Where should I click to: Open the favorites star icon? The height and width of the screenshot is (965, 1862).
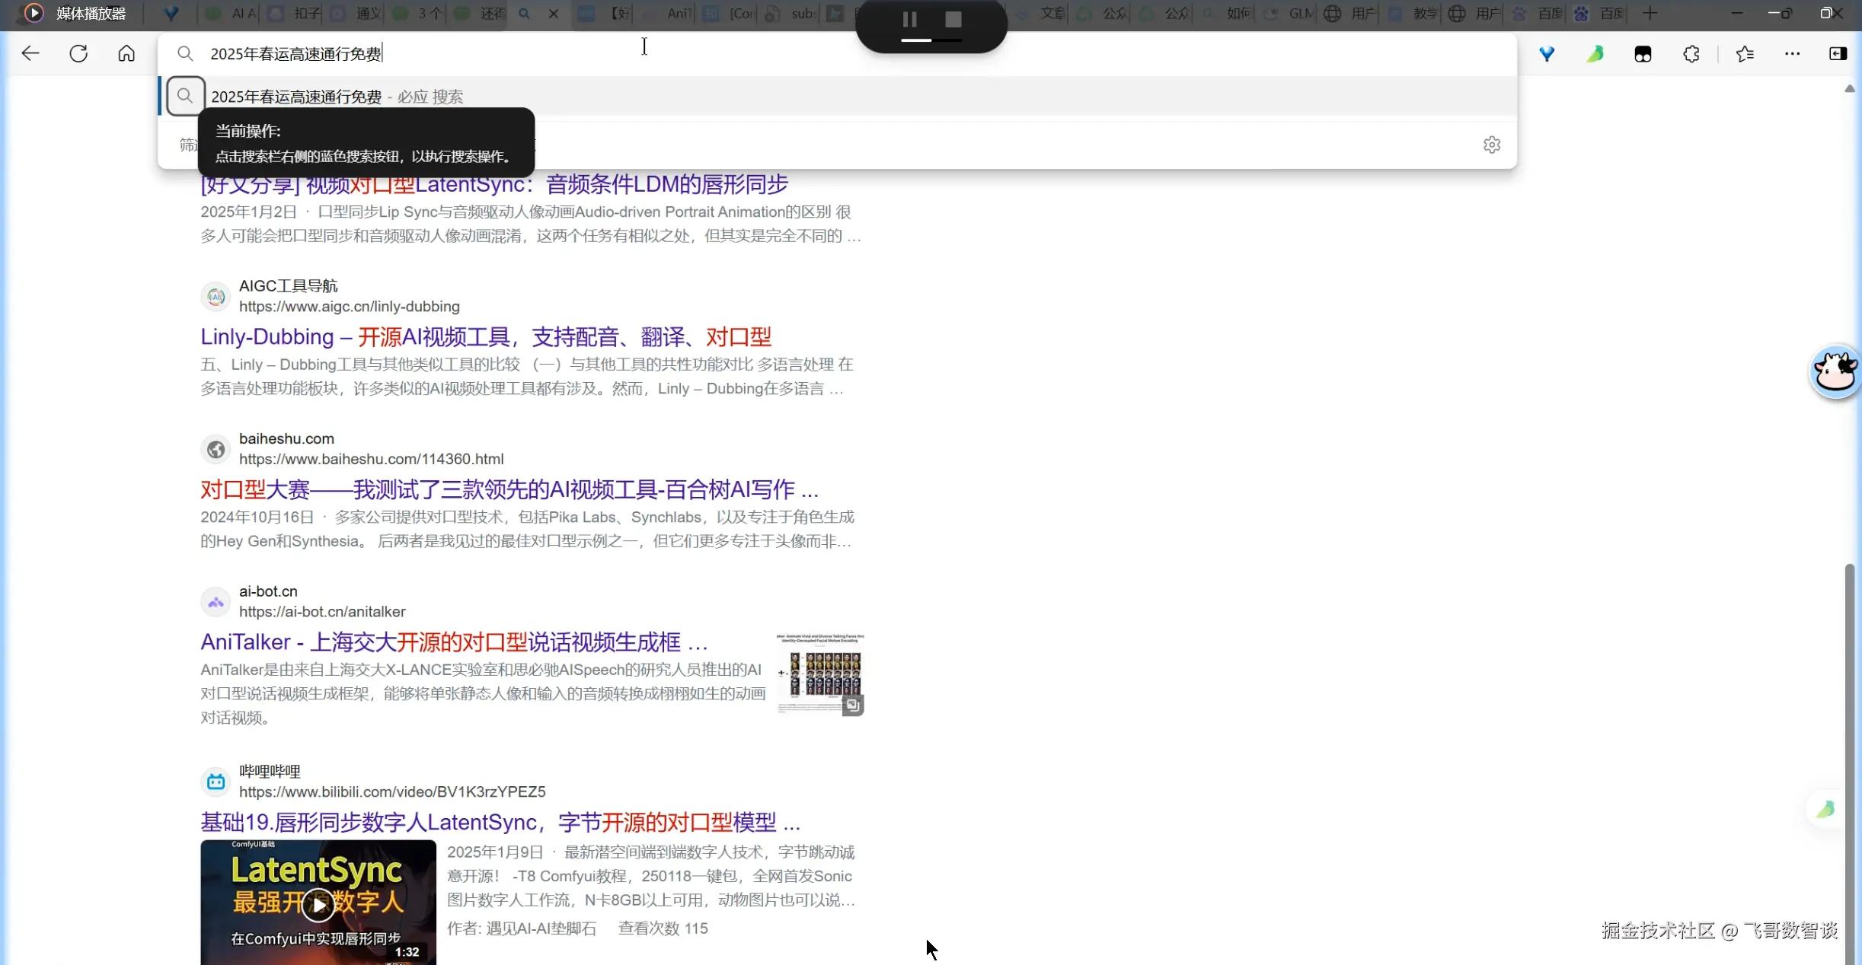(x=1745, y=54)
